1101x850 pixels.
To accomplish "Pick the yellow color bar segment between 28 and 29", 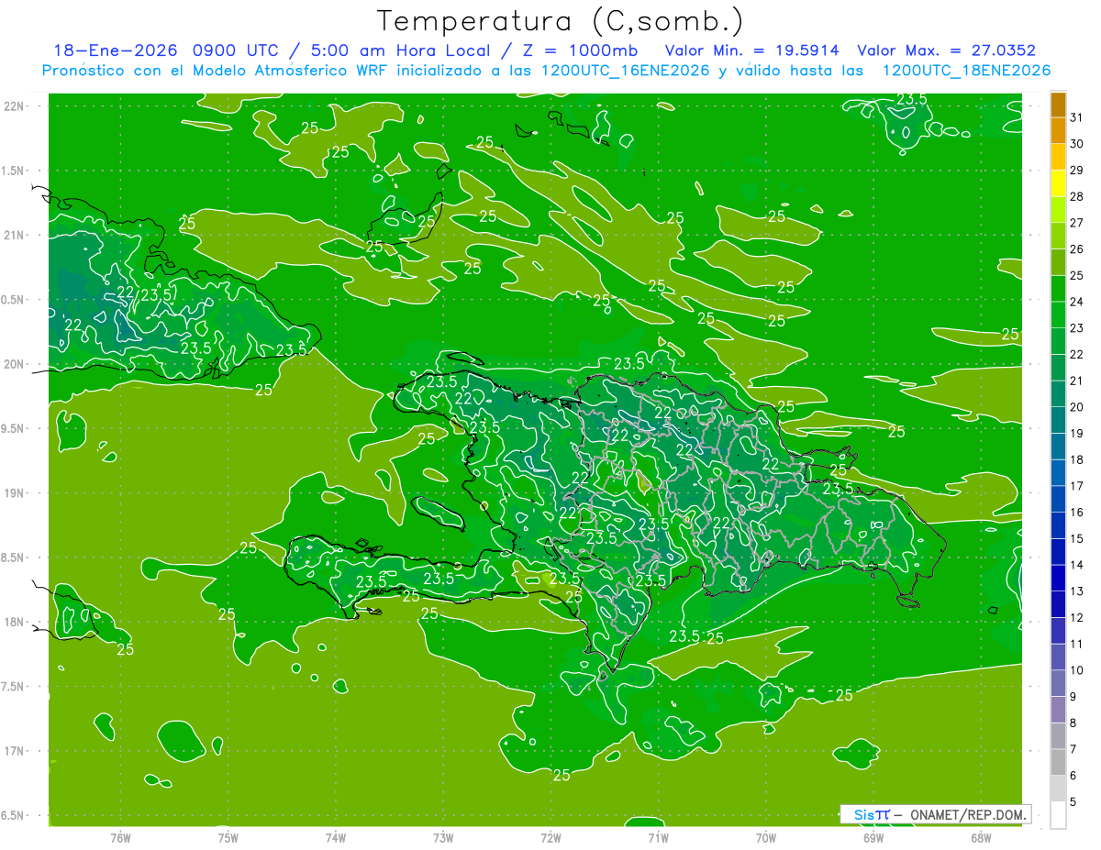I will [x=1058, y=183].
